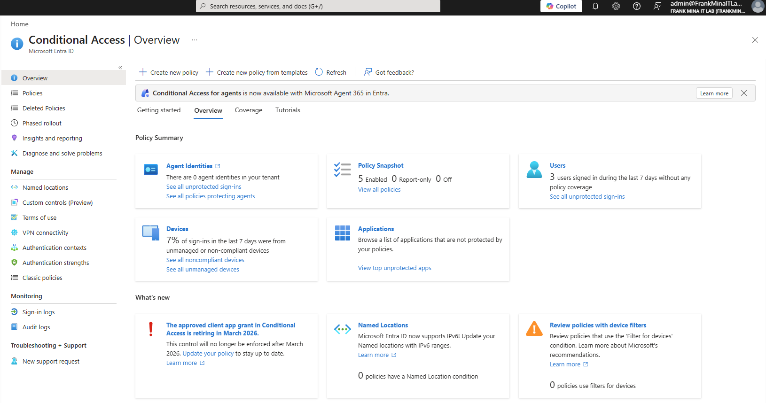
Task: Click the Refresh icon in command bar
Action: (x=319, y=72)
